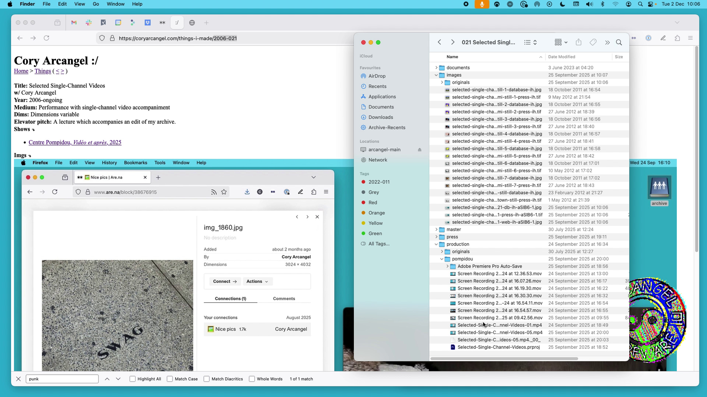The height and width of the screenshot is (397, 707).
Task: Enable the Highlight All checkbox
Action: pyautogui.click(x=133, y=379)
